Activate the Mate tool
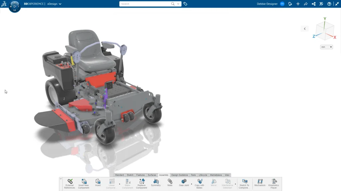 tap(170, 183)
